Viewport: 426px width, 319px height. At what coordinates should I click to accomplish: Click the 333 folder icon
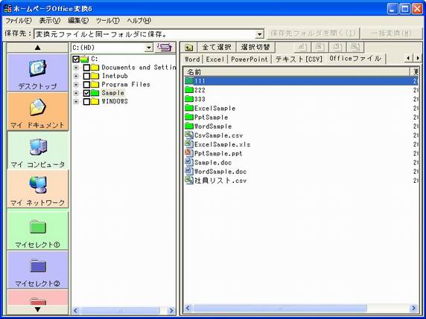[x=189, y=99]
